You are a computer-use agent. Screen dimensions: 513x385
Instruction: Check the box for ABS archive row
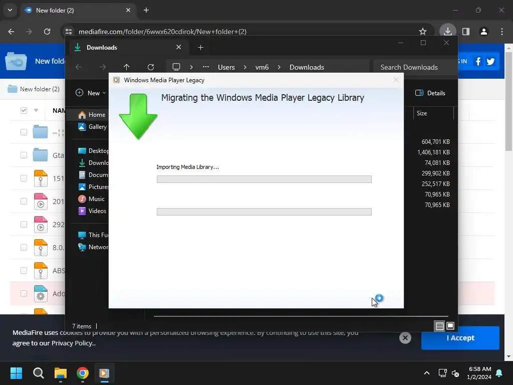24,270
